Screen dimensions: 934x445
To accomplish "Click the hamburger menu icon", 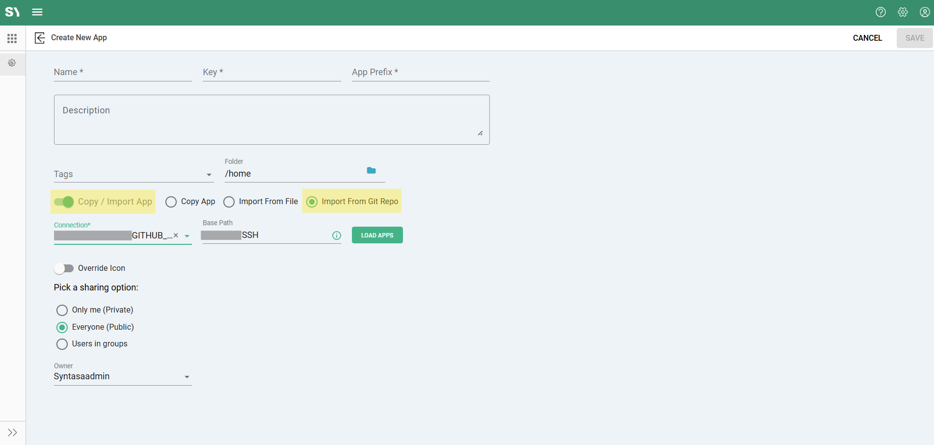I will [37, 12].
